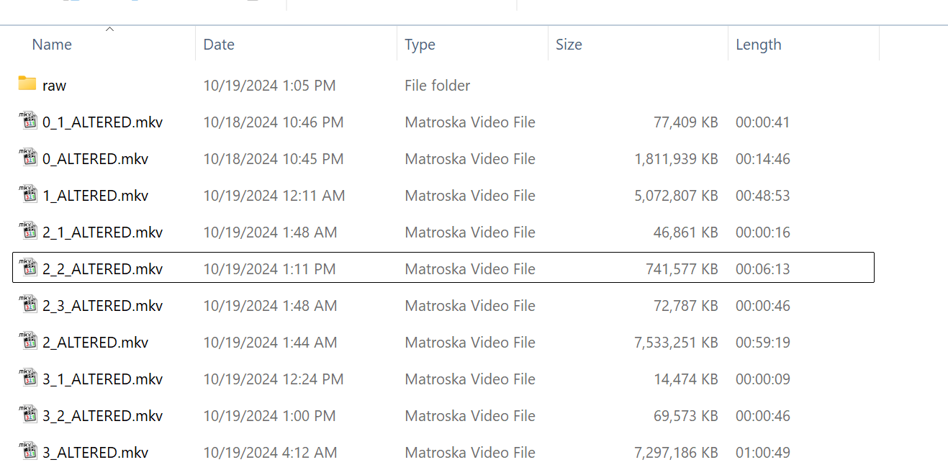The image size is (948, 470).
Task: Sort files by the Type column header
Action: (420, 45)
